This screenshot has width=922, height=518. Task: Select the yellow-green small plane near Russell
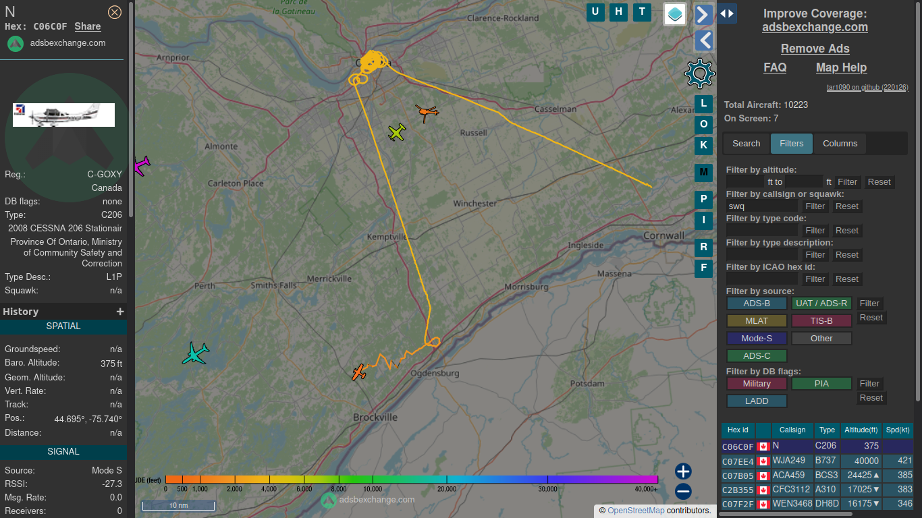pos(398,132)
